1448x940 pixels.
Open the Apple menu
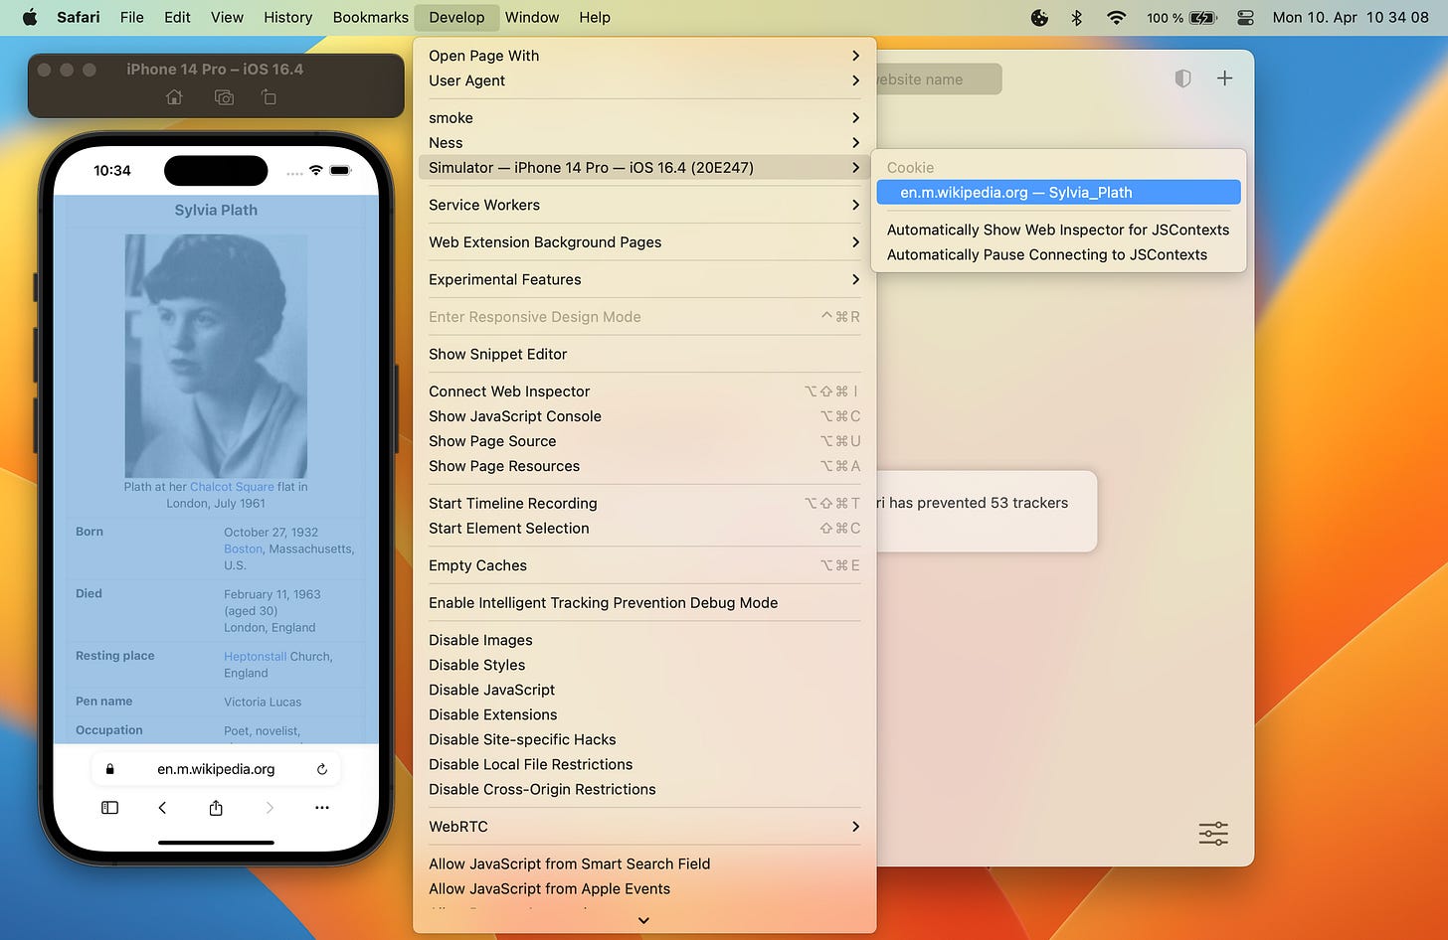pyautogui.click(x=29, y=17)
